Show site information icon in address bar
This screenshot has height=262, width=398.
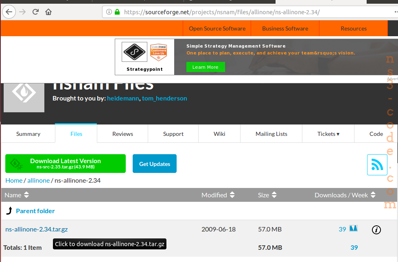(x=109, y=12)
